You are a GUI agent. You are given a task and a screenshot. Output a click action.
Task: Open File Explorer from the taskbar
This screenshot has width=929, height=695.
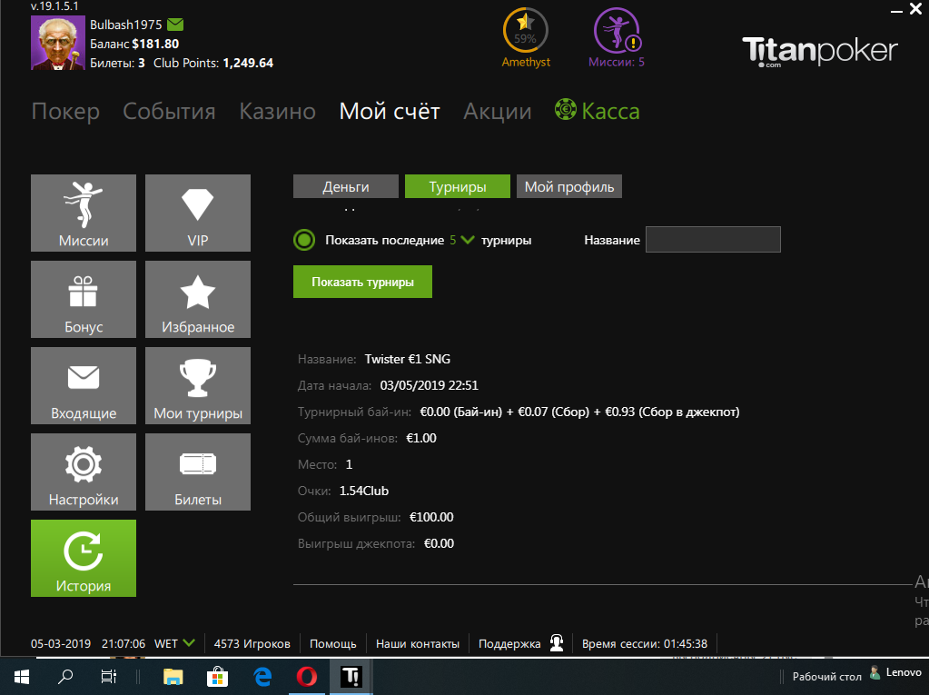click(173, 677)
